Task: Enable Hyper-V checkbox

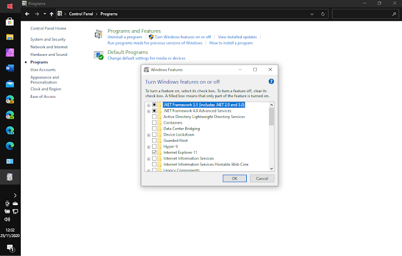Action: click(154, 146)
